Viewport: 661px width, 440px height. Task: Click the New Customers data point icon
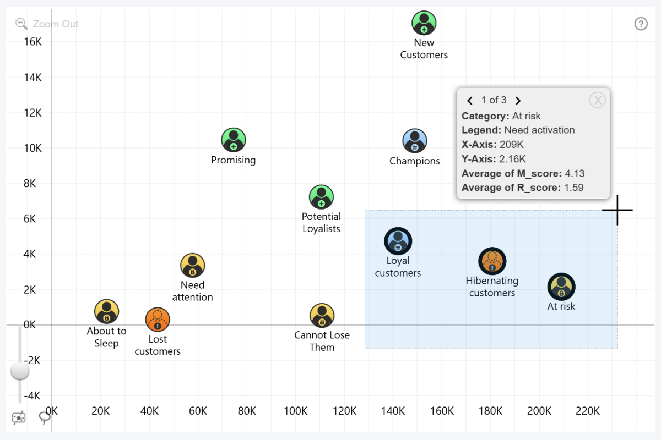tap(424, 22)
